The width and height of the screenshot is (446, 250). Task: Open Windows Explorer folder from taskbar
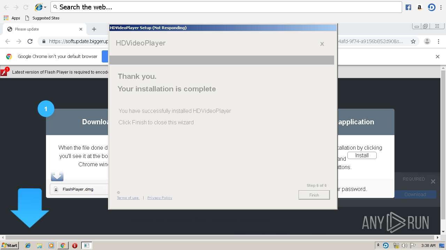point(39,245)
